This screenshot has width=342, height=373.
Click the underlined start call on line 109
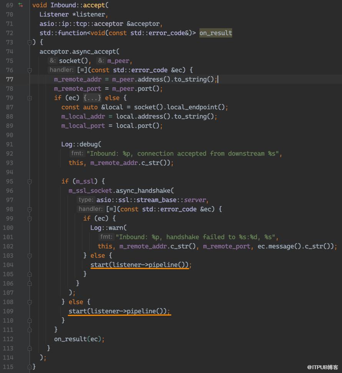[119, 311]
